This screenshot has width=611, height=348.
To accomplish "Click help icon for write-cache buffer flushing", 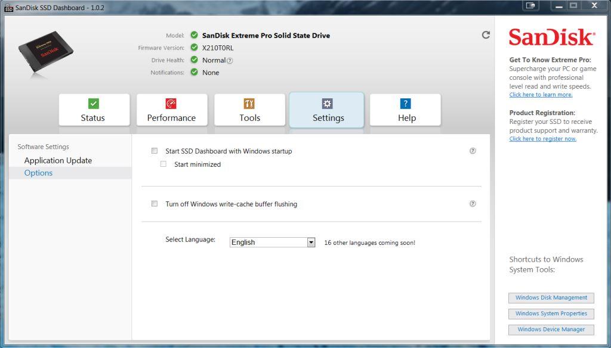I will click(x=473, y=204).
